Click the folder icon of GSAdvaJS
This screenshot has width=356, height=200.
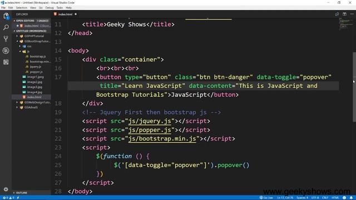click(x=22, y=107)
